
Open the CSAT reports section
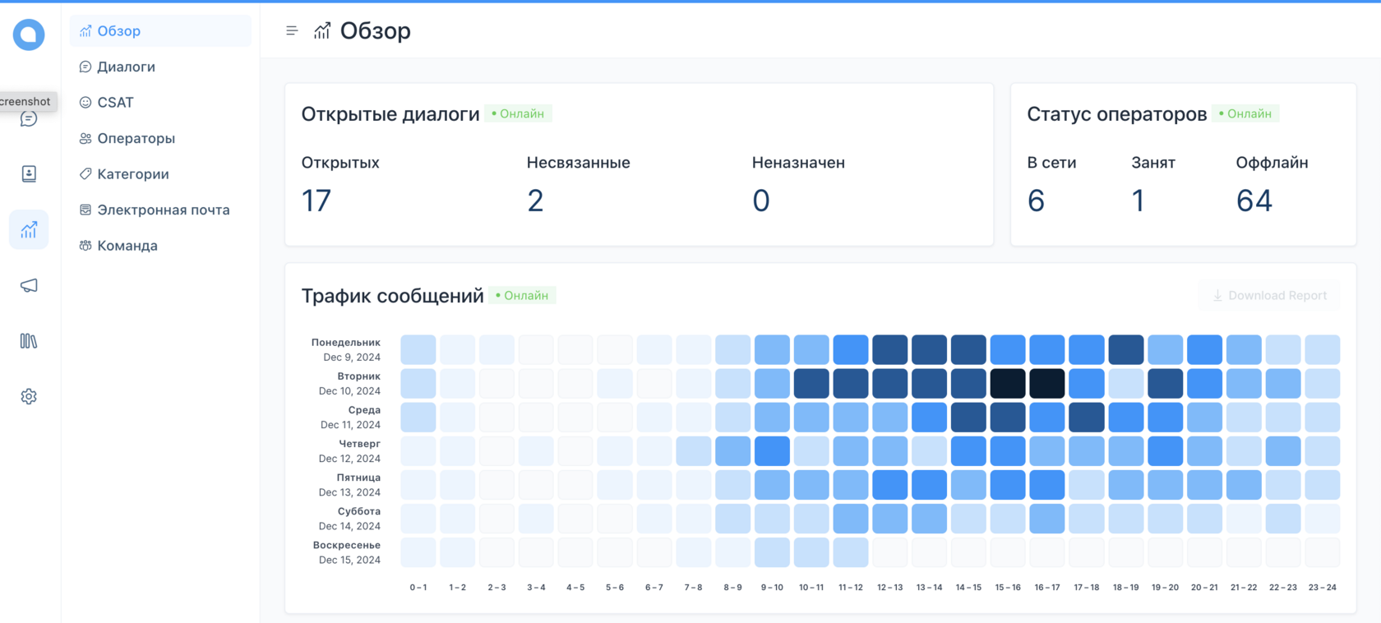[160, 102]
